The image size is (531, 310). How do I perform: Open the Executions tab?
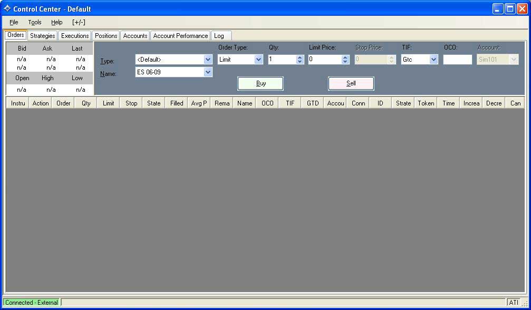coord(75,36)
